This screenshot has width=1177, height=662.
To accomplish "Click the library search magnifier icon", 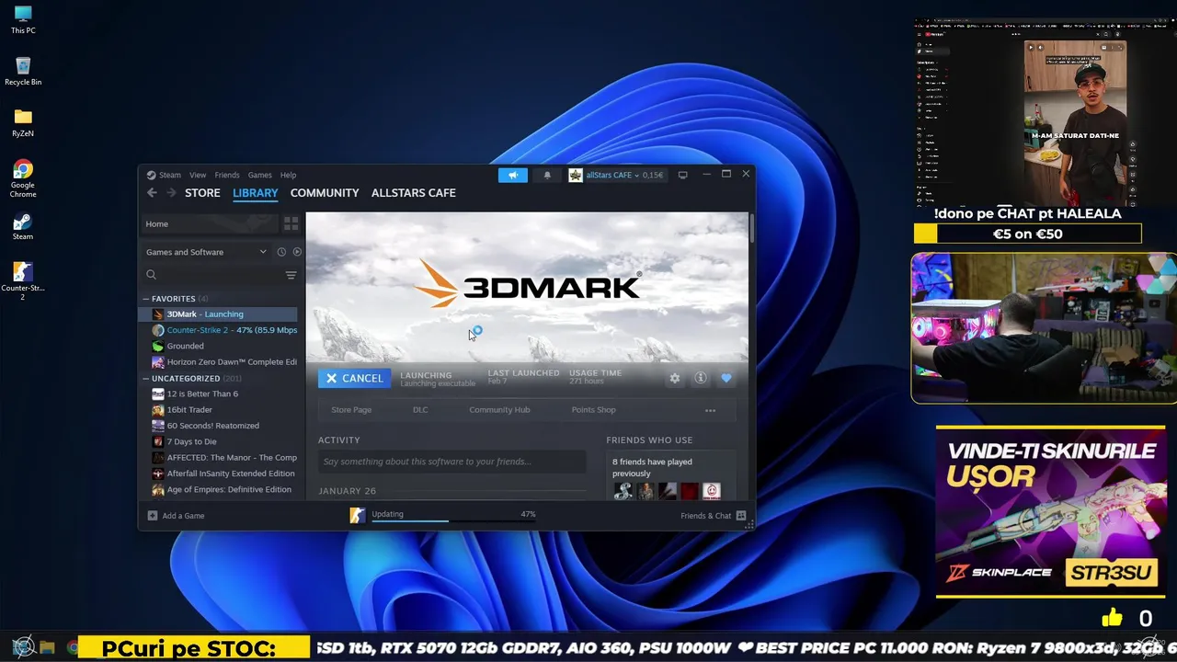I will point(152,275).
